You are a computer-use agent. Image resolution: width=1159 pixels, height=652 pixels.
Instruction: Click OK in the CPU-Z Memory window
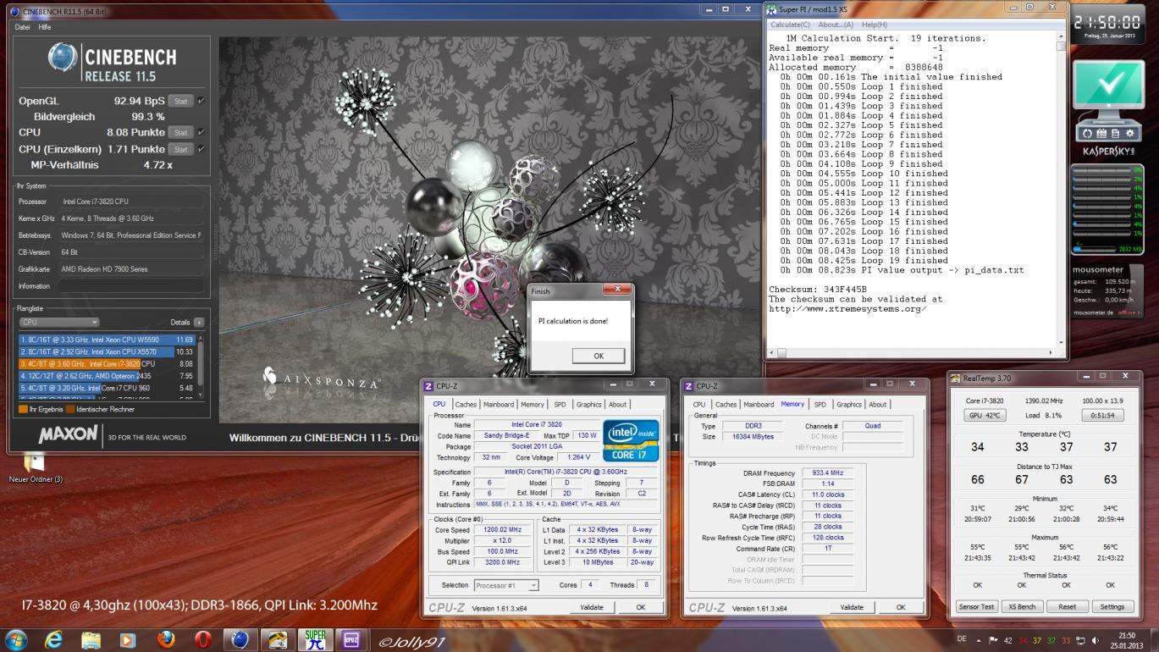(900, 607)
